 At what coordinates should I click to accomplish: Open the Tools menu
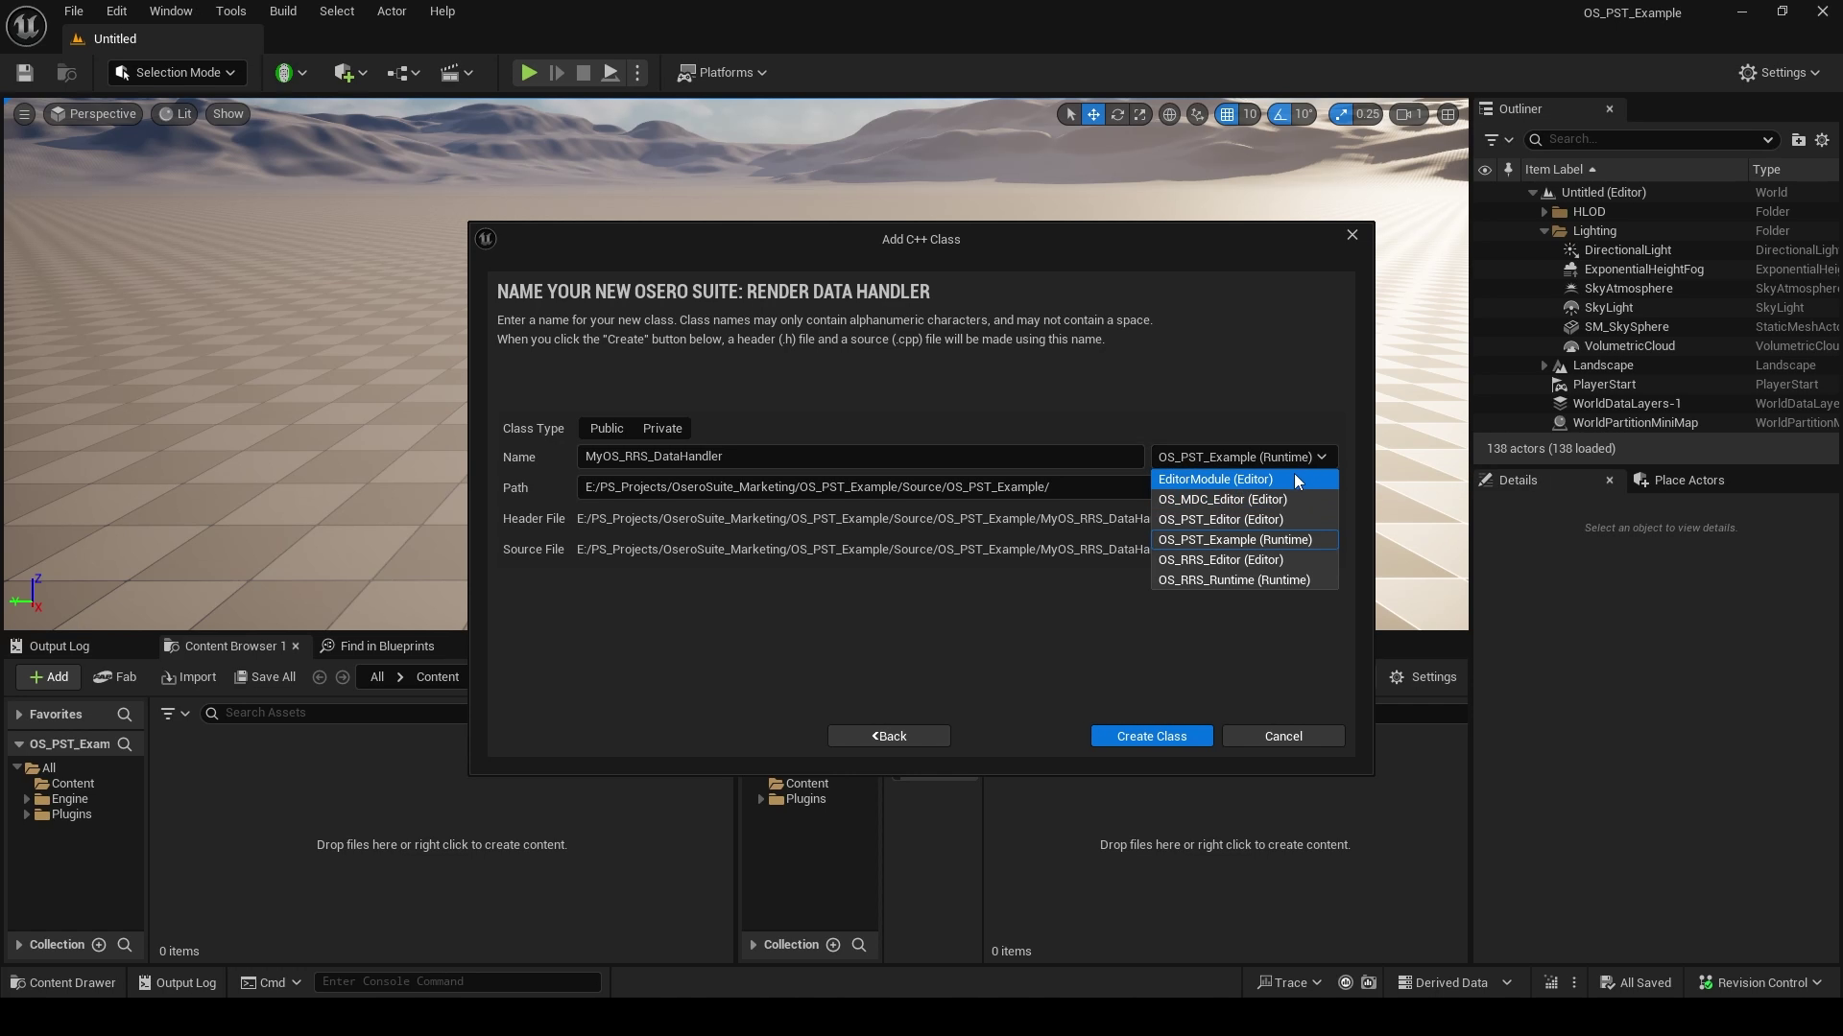(230, 12)
